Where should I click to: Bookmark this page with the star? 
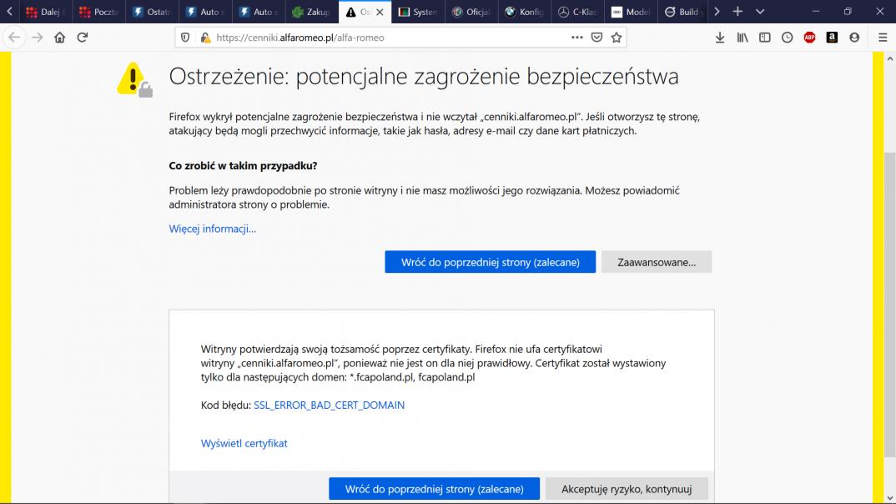616,38
